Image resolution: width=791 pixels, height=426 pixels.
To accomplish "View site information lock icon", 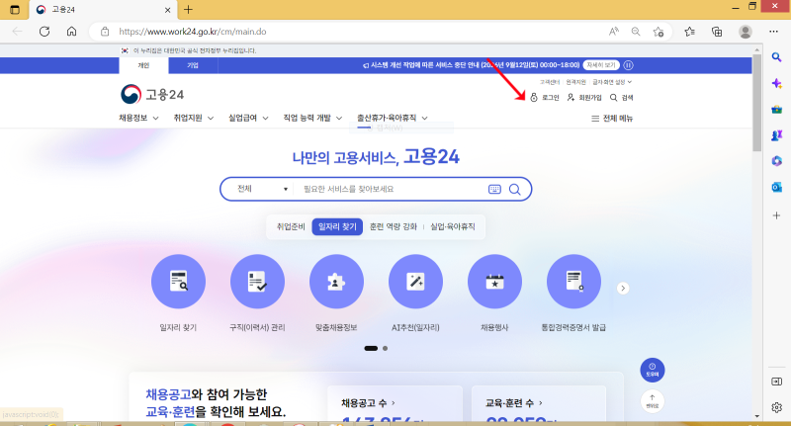I will (105, 32).
